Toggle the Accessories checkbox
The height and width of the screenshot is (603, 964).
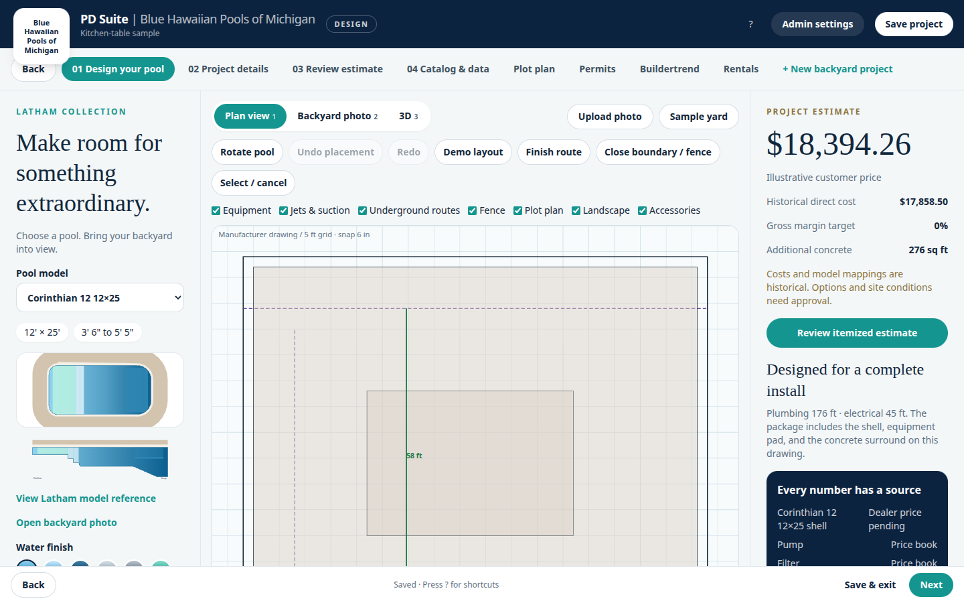pos(643,210)
